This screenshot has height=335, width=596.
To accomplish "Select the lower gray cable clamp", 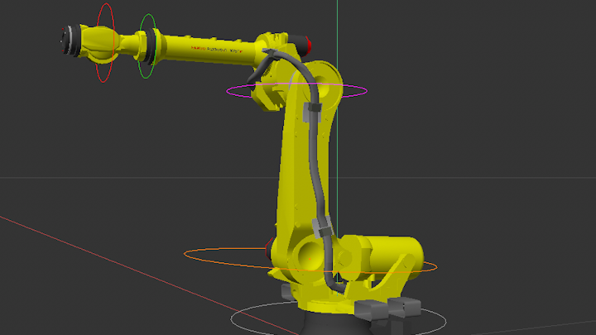I will 323,227.
